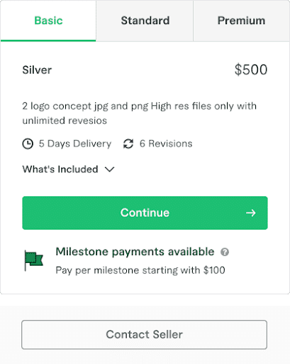Click the What's Included label
The width and height of the screenshot is (290, 364).
click(60, 169)
